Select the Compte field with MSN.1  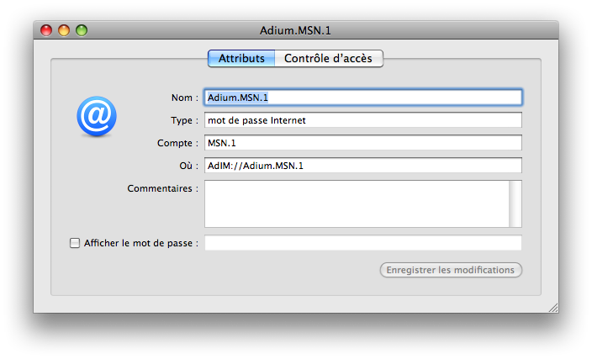coord(363,143)
